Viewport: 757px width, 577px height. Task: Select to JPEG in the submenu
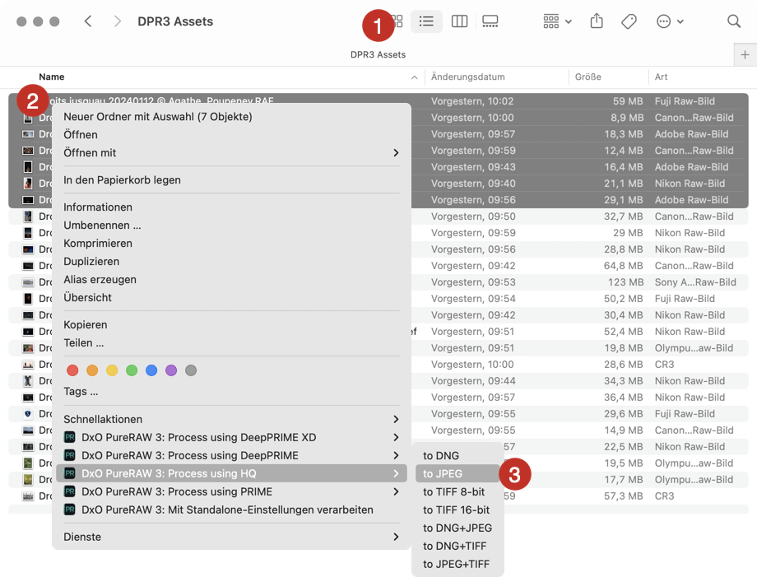pyautogui.click(x=457, y=473)
